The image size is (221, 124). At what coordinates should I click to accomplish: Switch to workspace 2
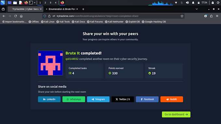(x=45, y=3)
